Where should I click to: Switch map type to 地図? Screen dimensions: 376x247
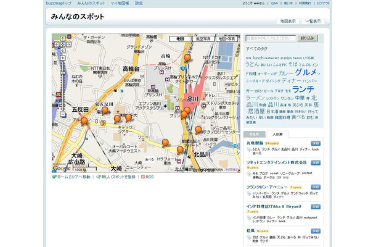180,39
